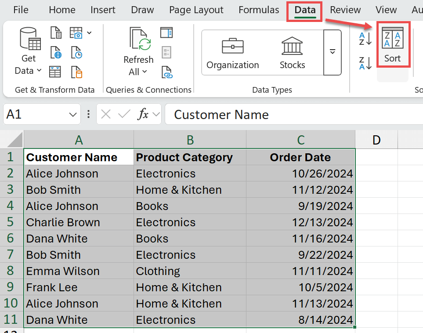Open the Name Box dropdown arrow
This screenshot has width=423, height=333.
[x=72, y=115]
